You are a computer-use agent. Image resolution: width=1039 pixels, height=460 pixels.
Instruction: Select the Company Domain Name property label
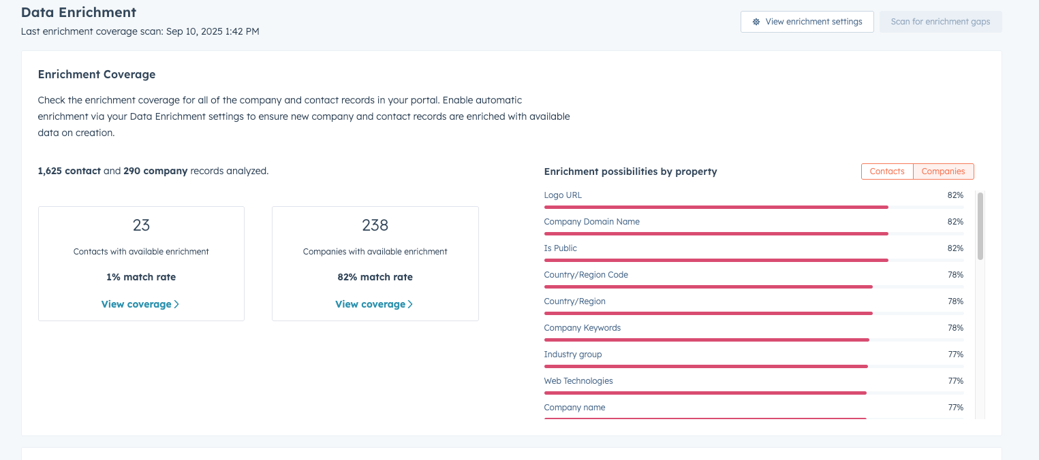coord(591,222)
